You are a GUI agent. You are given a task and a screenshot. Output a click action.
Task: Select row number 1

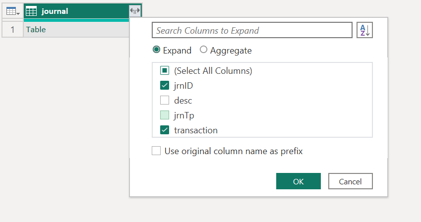(x=12, y=29)
